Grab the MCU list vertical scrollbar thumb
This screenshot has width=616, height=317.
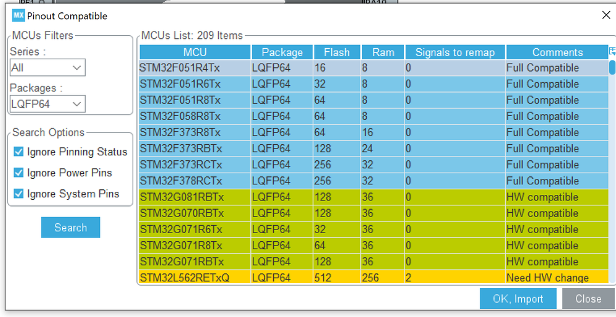612,67
